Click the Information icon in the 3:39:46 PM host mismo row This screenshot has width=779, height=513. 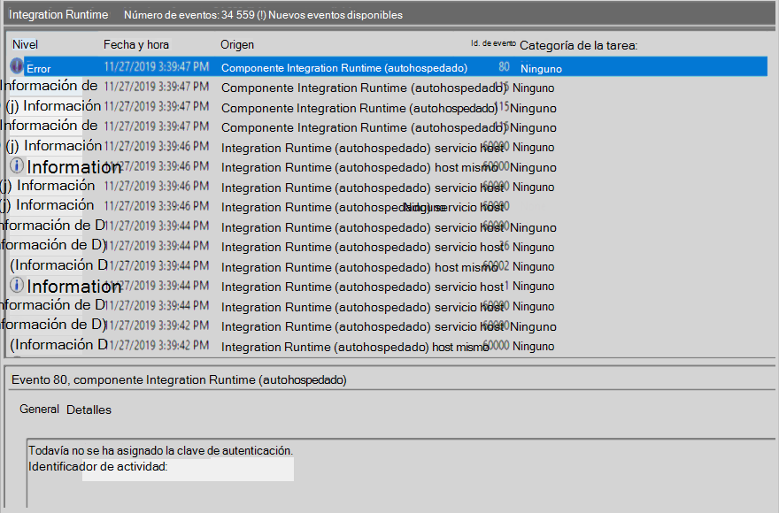pos(17,165)
